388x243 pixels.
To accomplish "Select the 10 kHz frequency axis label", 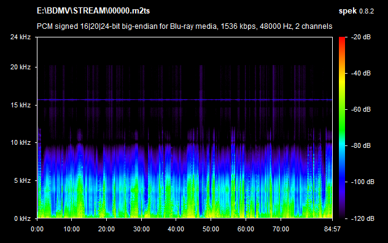I will coord(20,142).
